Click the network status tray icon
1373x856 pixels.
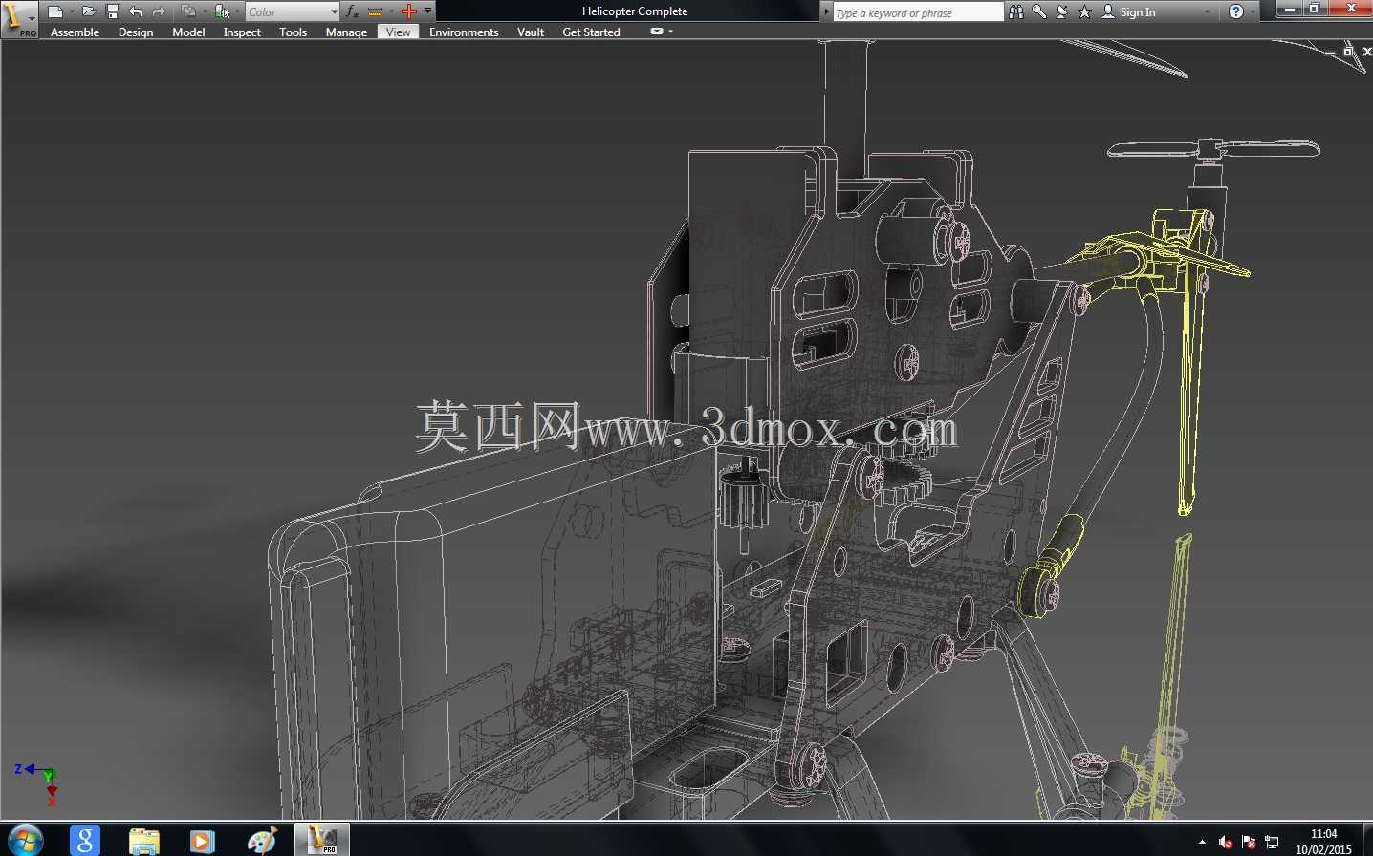pos(1272,842)
